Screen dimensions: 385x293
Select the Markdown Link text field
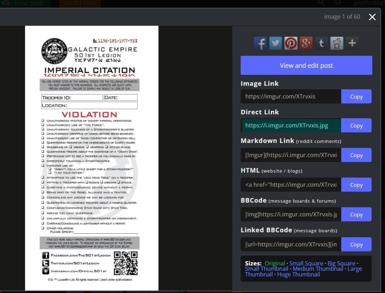[x=291, y=155]
